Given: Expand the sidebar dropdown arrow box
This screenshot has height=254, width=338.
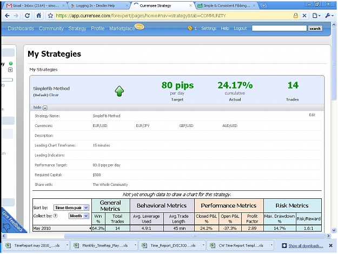Looking at the screenshot, I should (x=10, y=70).
